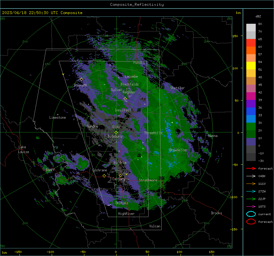Click the 'Stettler' map label
The height and width of the screenshot is (256, 274).
coord(177,88)
